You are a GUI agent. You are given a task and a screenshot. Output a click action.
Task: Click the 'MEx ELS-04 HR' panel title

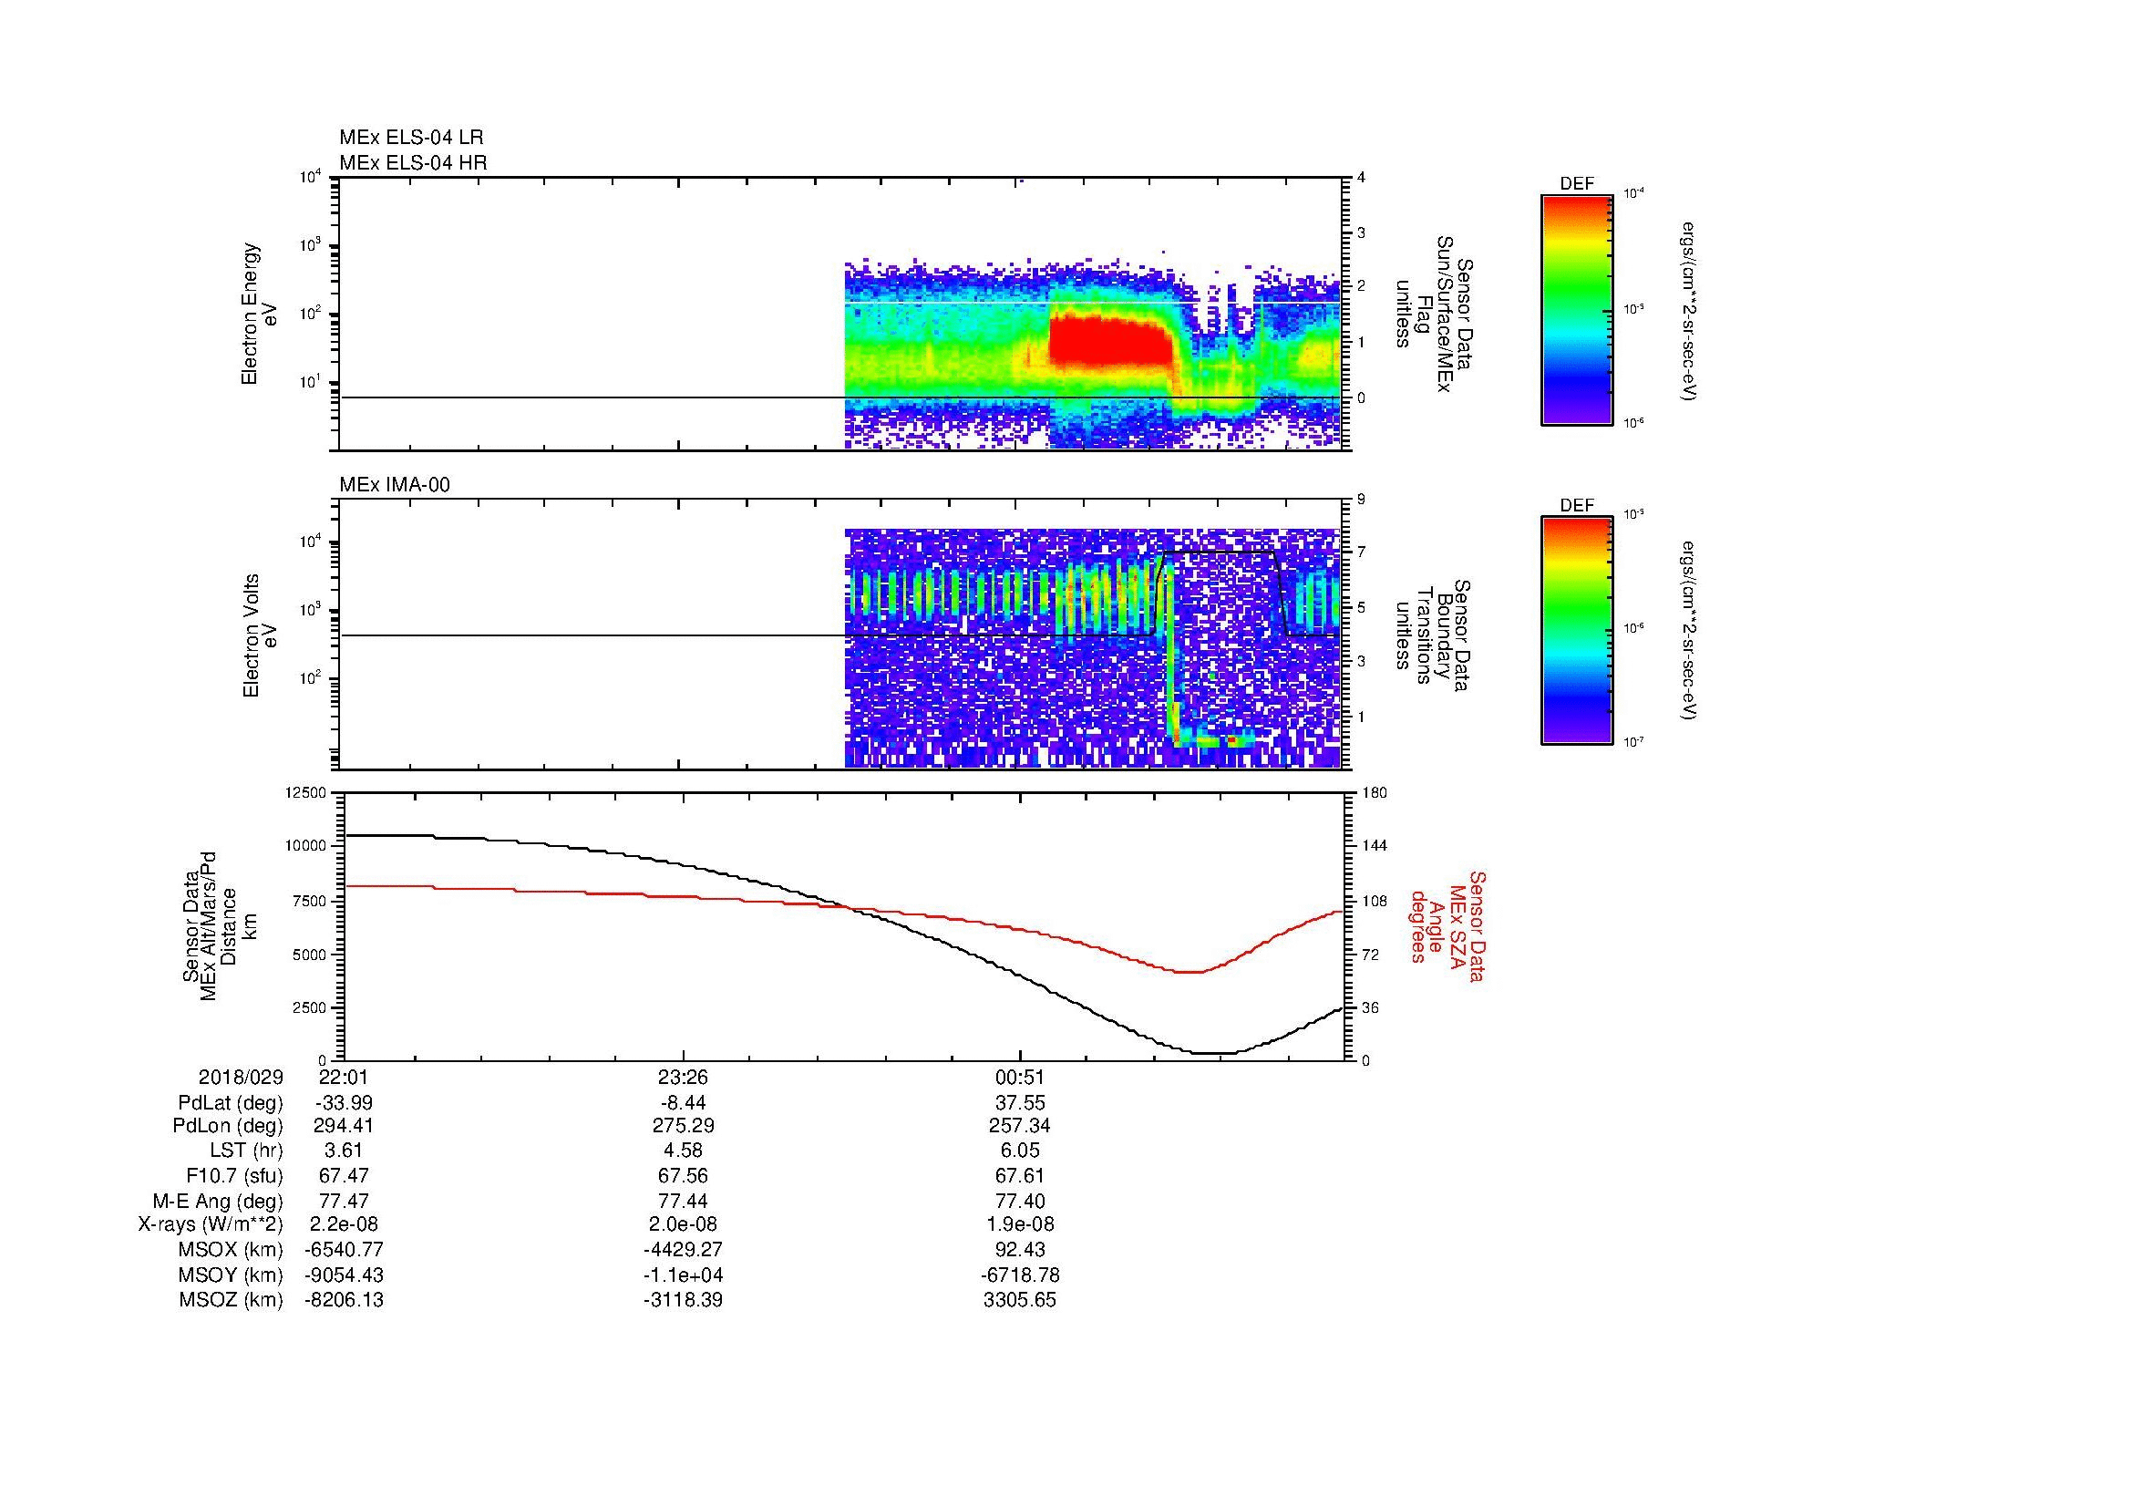(412, 163)
